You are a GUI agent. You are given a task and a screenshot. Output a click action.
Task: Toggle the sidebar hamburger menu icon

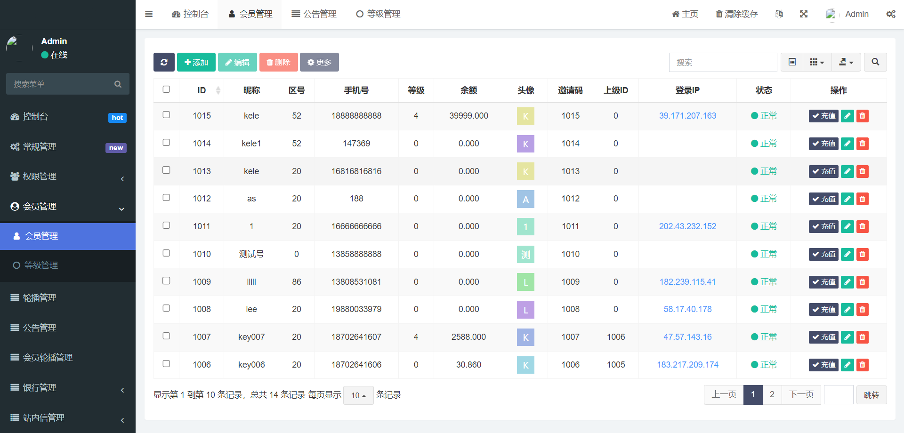click(x=149, y=14)
